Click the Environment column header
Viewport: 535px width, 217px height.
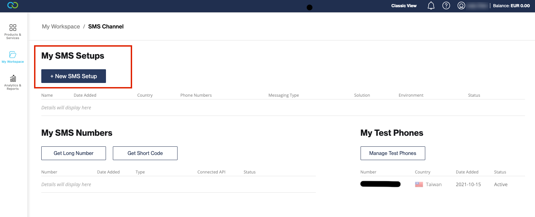click(x=411, y=95)
